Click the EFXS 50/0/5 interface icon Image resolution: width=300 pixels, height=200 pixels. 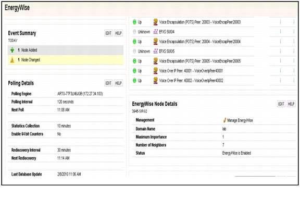point(156,51)
